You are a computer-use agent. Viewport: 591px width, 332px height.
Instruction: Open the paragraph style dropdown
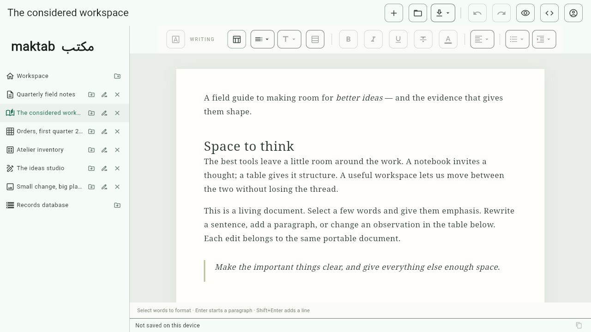(x=262, y=39)
